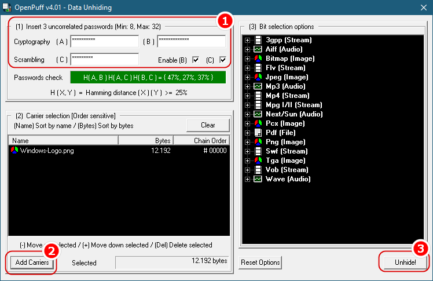Click the green Passwords check result bar

tap(148, 78)
